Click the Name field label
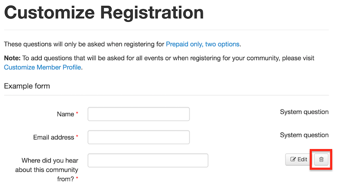This screenshot has width=347, height=191. pyautogui.click(x=65, y=114)
